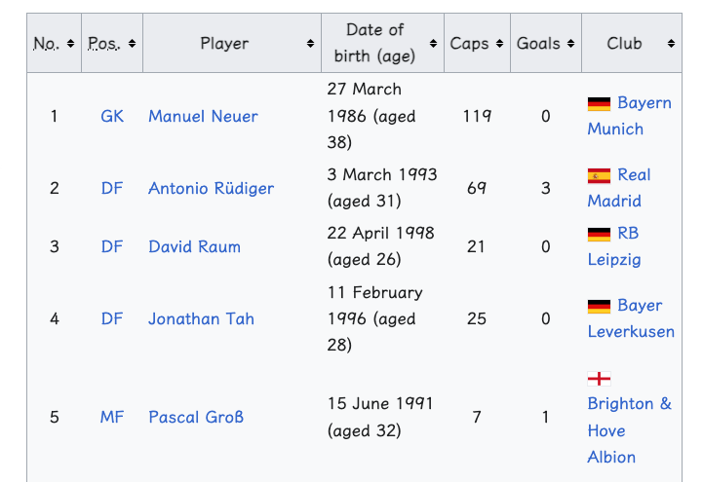
Task: Open the Brighton & Hove Albion link
Action: coord(630,430)
